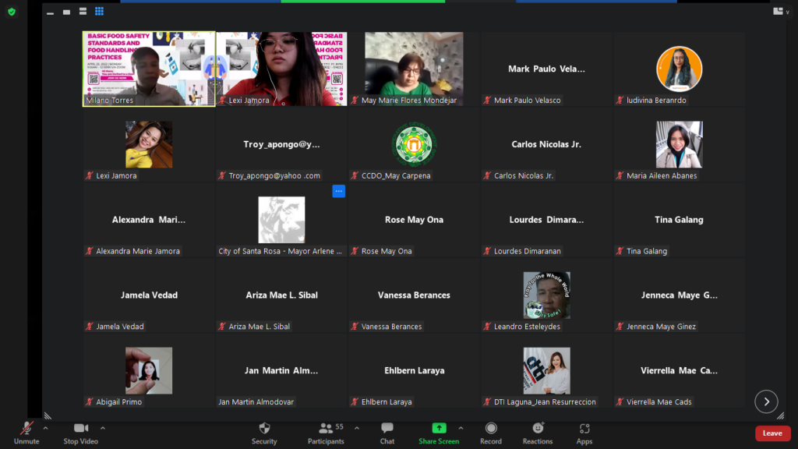The image size is (798, 449).
Task: Open the view layout menu at top right
Action: pos(780,12)
